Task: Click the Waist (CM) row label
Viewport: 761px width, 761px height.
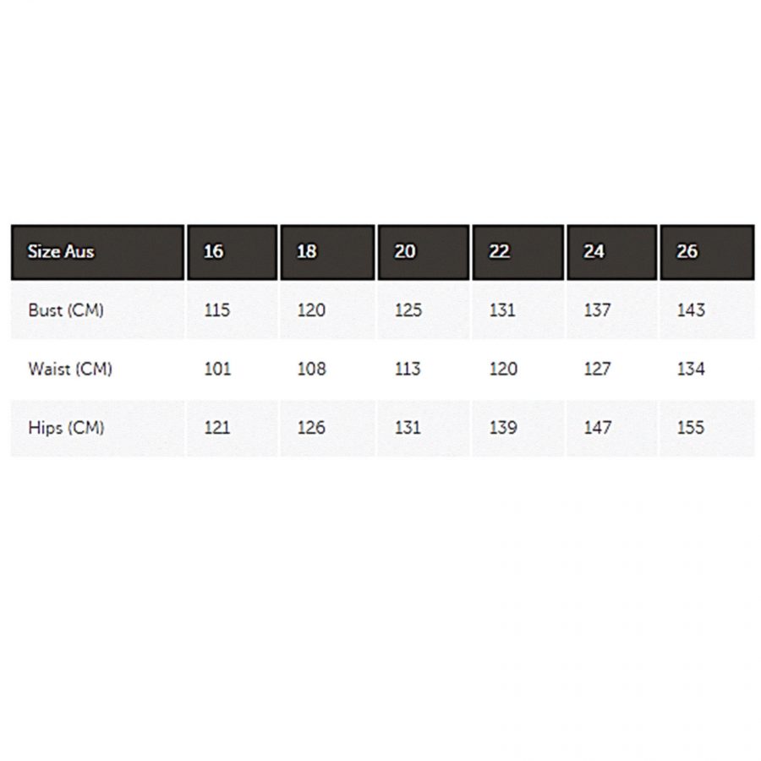Action: [x=70, y=369]
